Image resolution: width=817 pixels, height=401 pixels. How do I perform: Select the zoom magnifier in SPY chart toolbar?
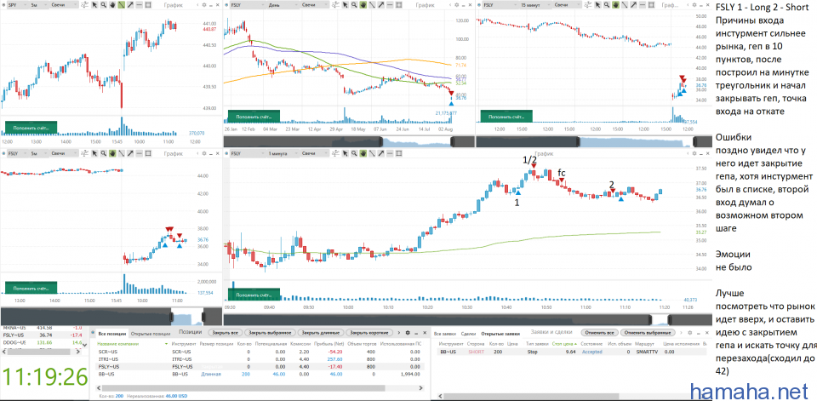104,5
